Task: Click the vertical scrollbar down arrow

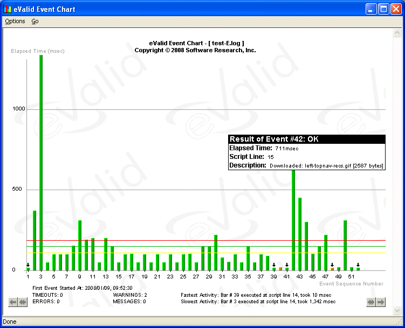Action: coord(397,310)
